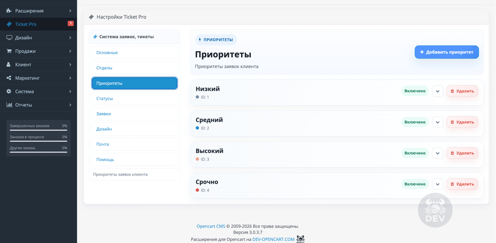Click the user icon next to Клиент
This screenshot has width=496, height=243.
coord(9,64)
